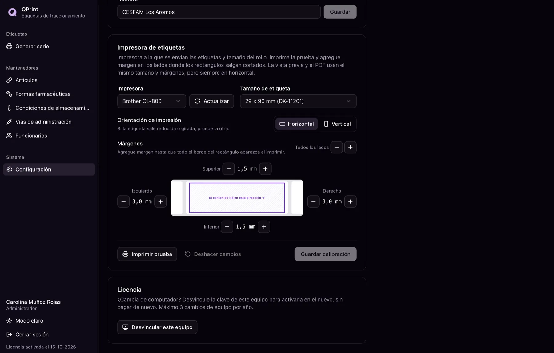Viewport: 554px width, 353px height.
Task: Click Licencia activada el 15-10-2026 text
Action: [x=41, y=347]
